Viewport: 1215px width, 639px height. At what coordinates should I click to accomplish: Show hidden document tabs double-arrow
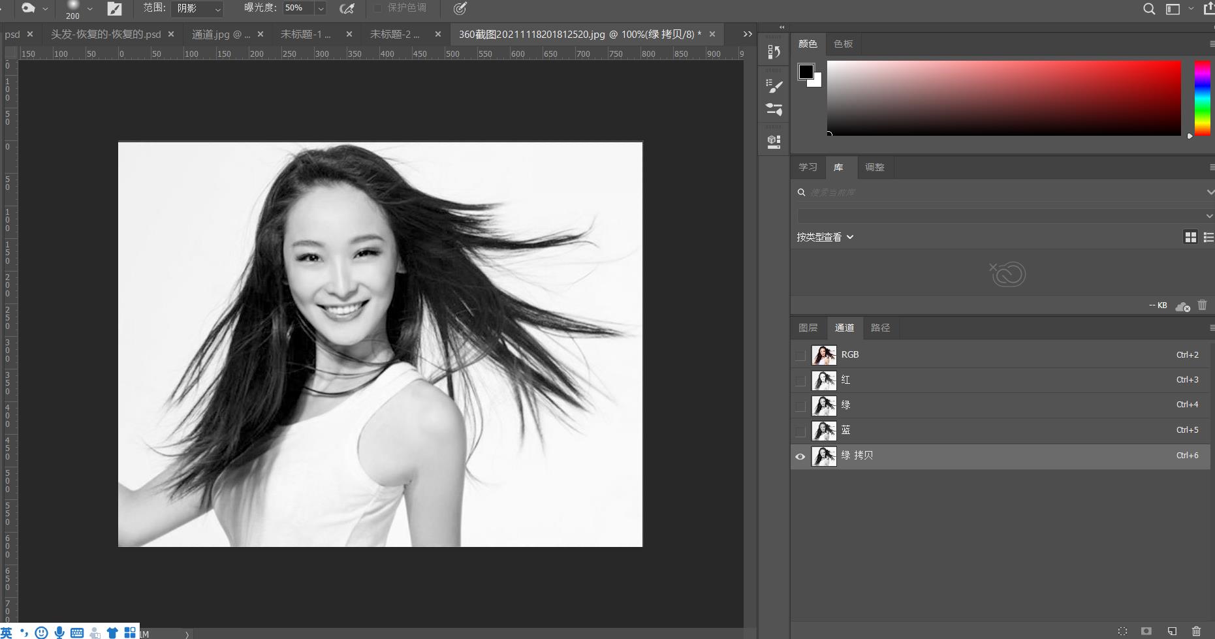pyautogui.click(x=748, y=34)
